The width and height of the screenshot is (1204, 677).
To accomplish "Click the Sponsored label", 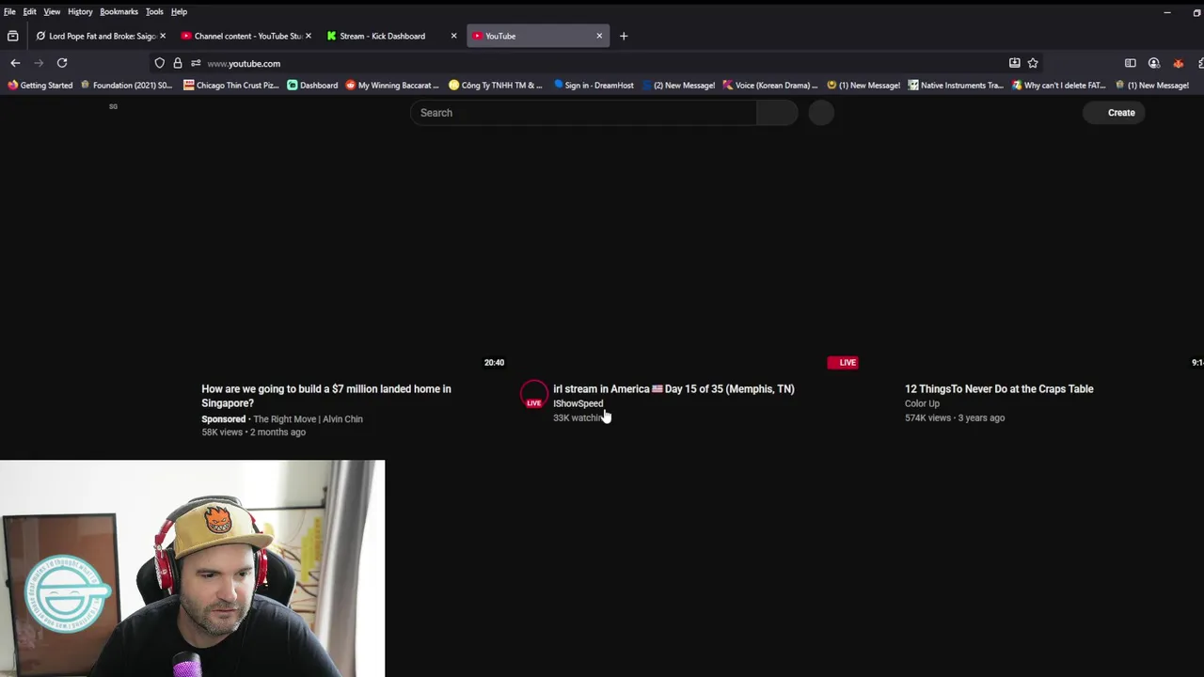I will 223,419.
